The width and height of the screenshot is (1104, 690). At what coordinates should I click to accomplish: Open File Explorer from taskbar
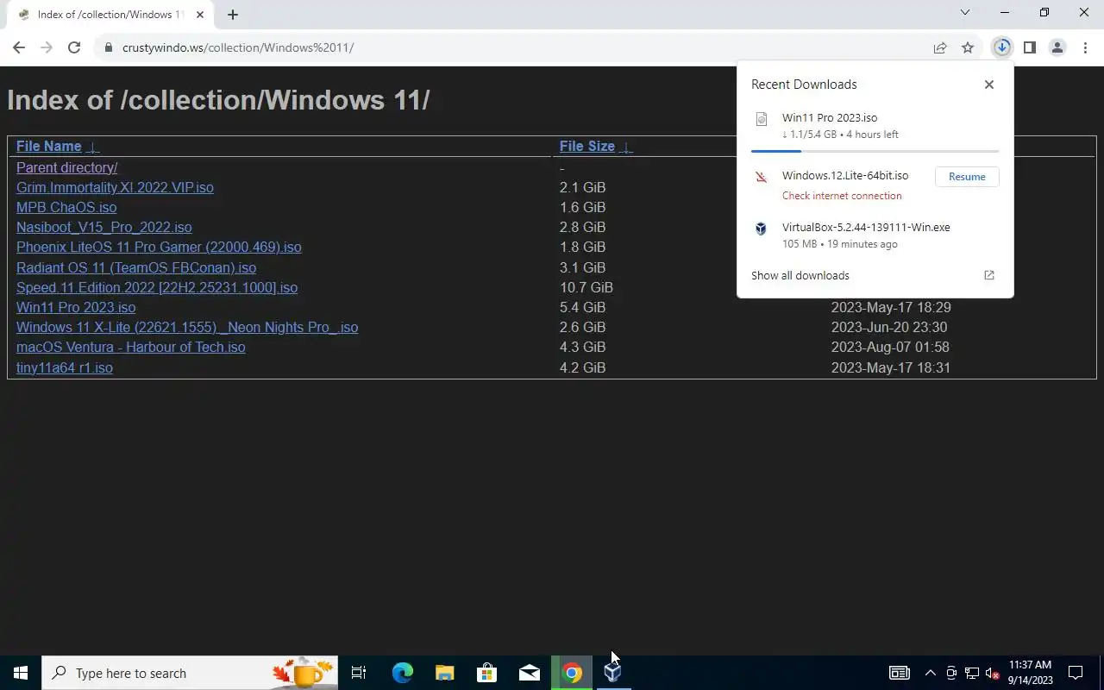[444, 673]
